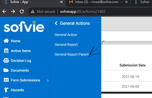Click the address bar URL field
Image resolution: width=152 pixels, height=98 pixels.
tap(83, 11)
